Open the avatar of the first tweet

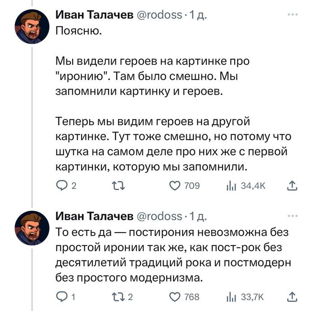33,26
